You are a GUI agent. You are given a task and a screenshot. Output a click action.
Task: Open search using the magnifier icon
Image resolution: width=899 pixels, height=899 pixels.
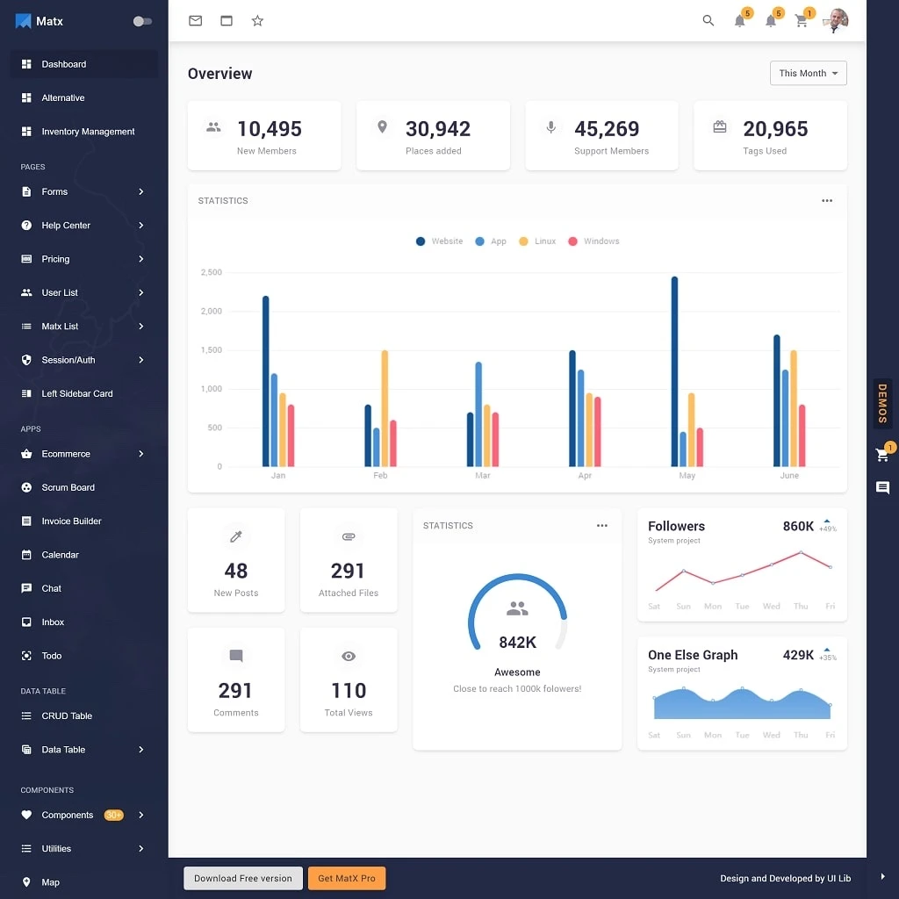(x=708, y=20)
